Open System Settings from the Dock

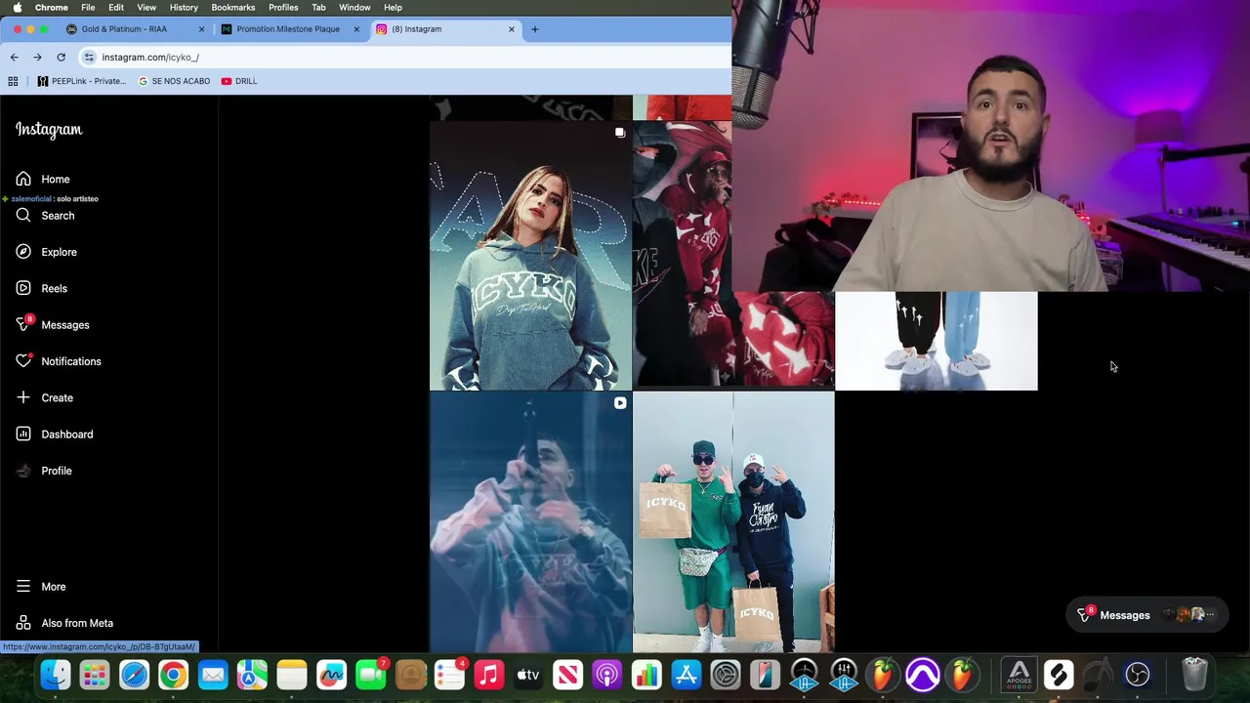pos(726,675)
